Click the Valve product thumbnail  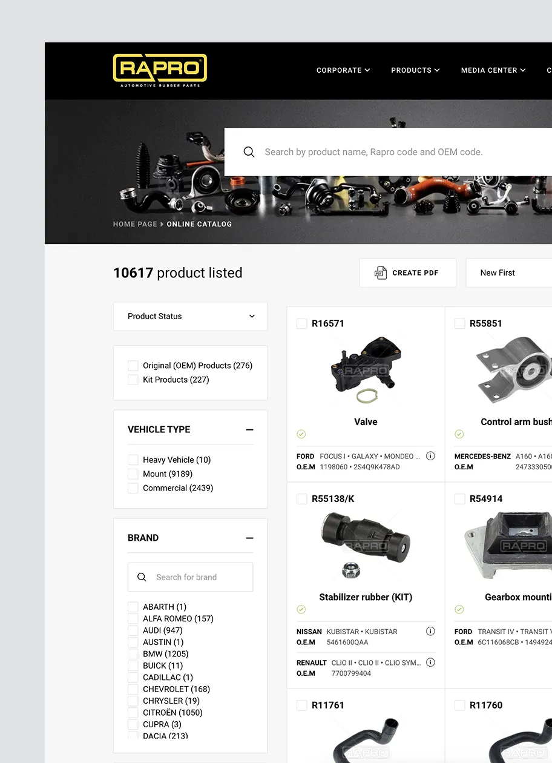tap(365, 371)
